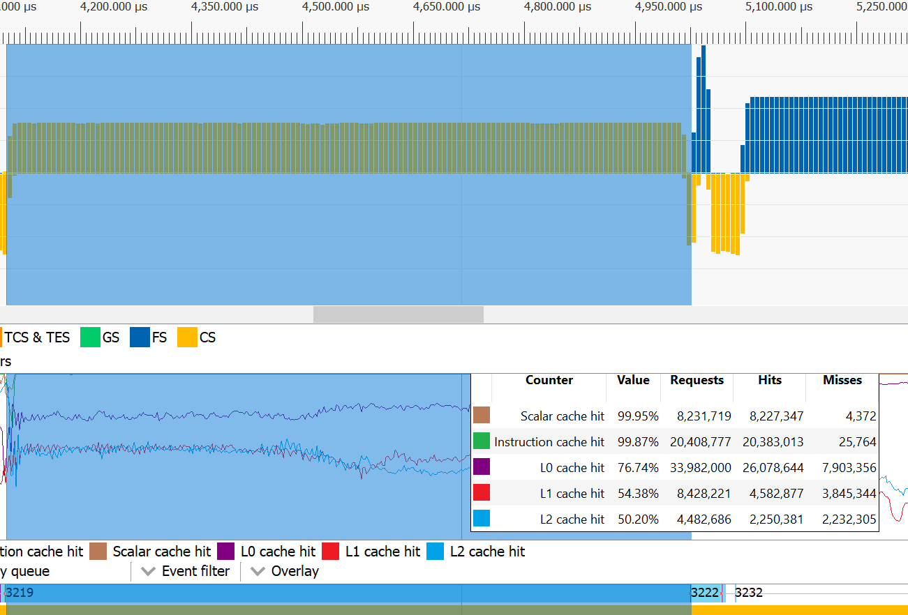The height and width of the screenshot is (615, 908).
Task: Toggle the FS blue legend swatch
Action: tap(140, 337)
